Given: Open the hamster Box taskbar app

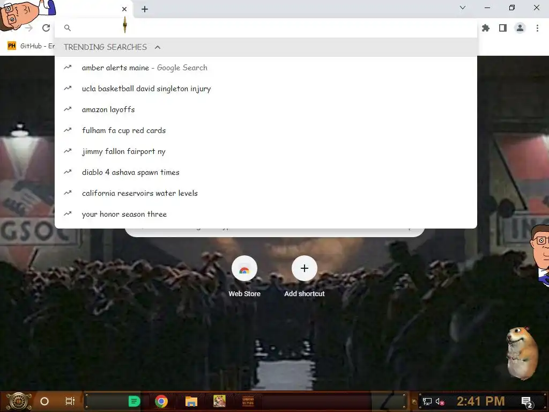Looking at the screenshot, I should [219, 401].
